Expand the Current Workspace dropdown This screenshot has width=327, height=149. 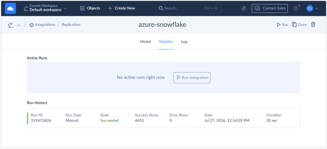point(45,8)
